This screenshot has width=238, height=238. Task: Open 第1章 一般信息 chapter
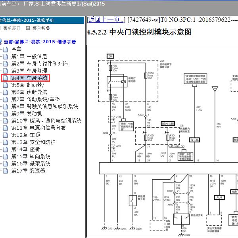29,56
